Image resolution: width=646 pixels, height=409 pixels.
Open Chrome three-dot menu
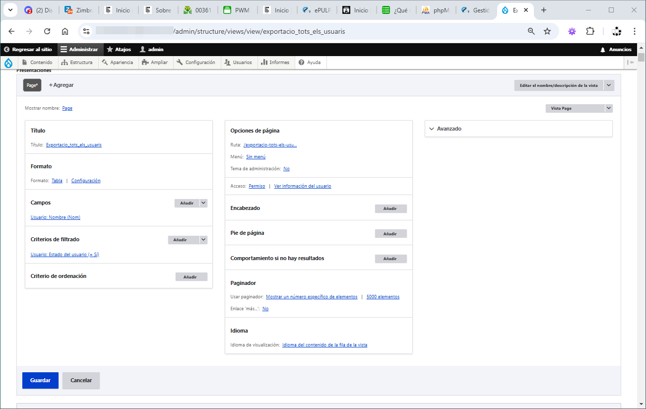(635, 31)
